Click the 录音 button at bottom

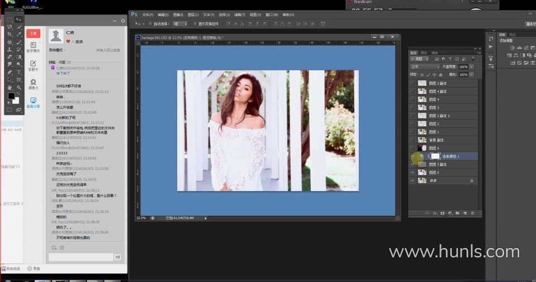[33, 269]
